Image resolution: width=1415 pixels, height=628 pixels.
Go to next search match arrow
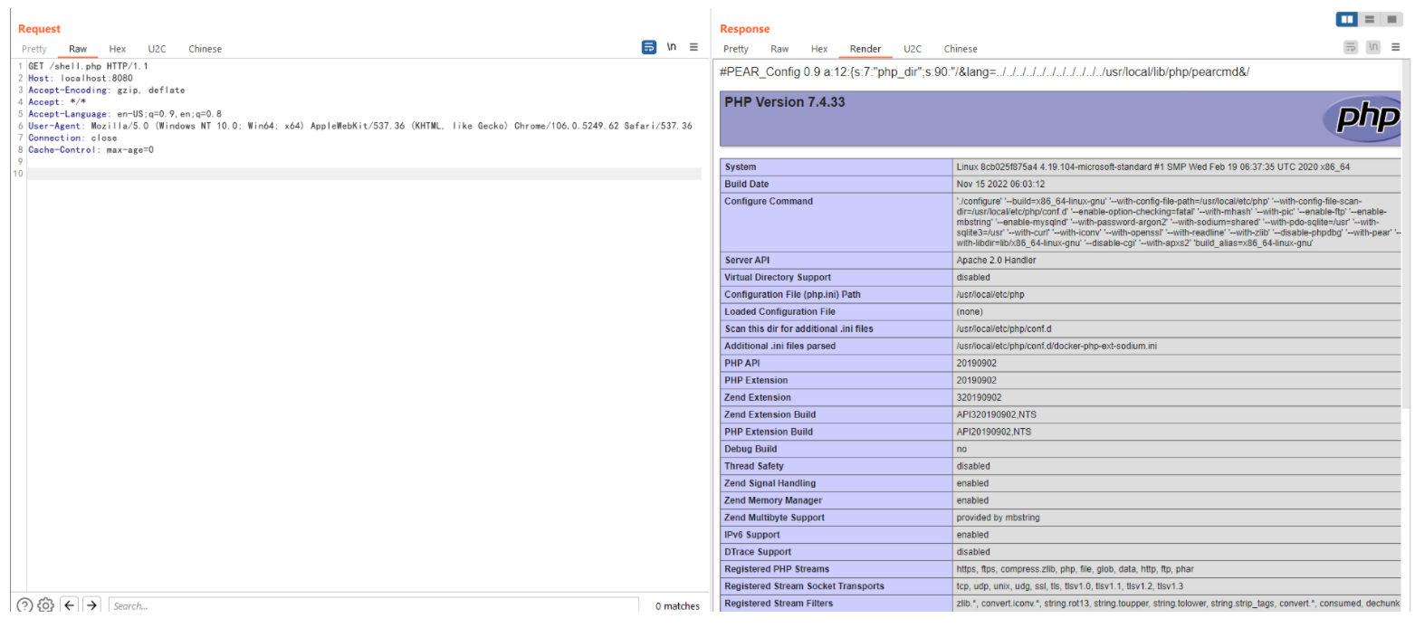click(91, 605)
